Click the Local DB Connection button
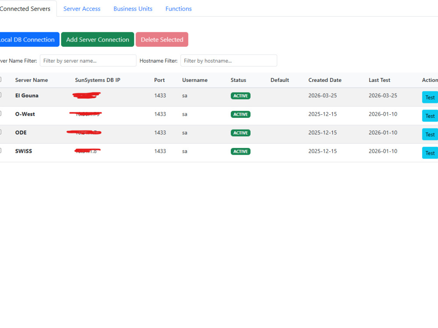Viewport: 438px width, 328px height. coord(29,39)
